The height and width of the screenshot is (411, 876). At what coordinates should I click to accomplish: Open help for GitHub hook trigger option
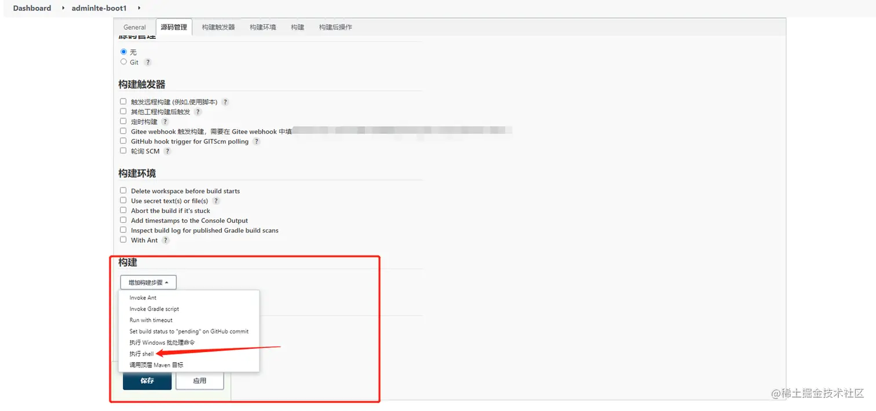pyautogui.click(x=257, y=141)
